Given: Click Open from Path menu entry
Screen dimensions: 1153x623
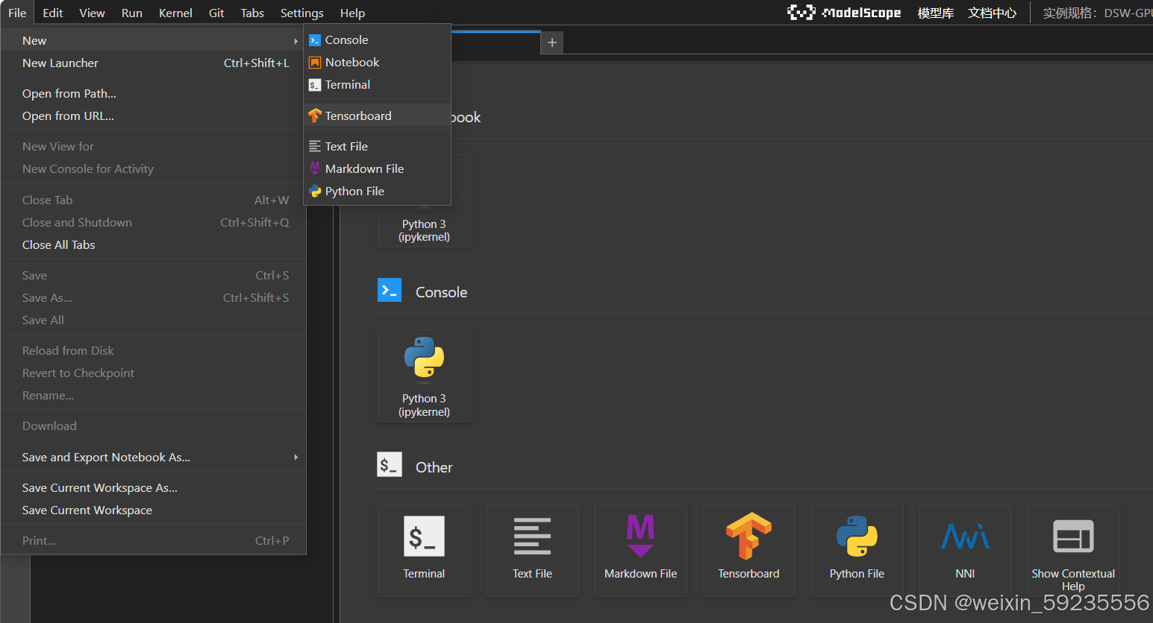Looking at the screenshot, I should pyautogui.click(x=69, y=93).
